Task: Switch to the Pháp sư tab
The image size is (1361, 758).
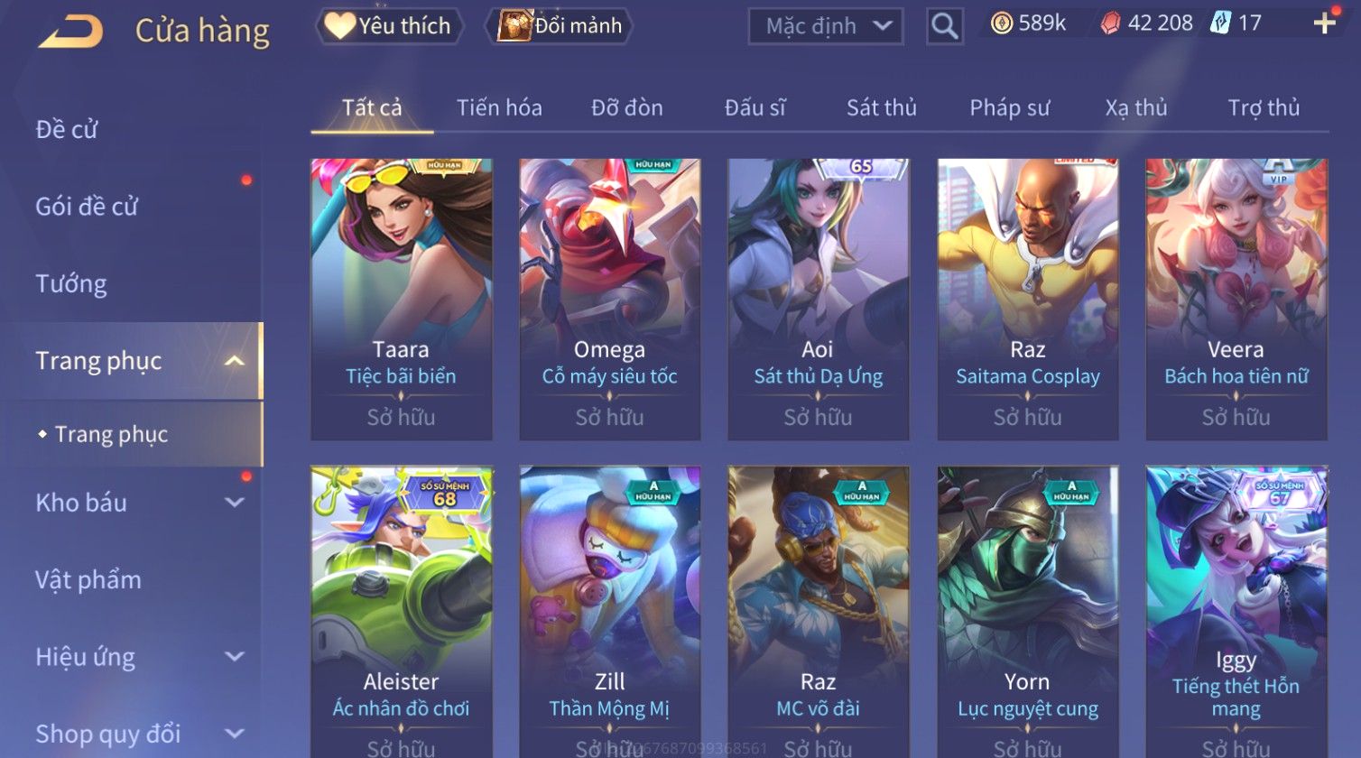Action: point(1009,108)
